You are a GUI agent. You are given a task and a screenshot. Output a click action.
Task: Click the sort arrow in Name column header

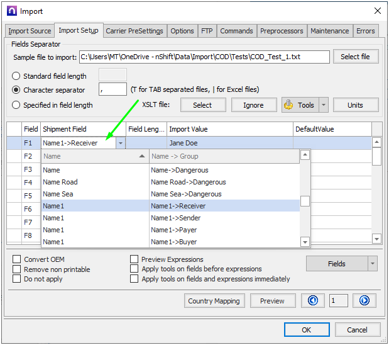coord(142,156)
